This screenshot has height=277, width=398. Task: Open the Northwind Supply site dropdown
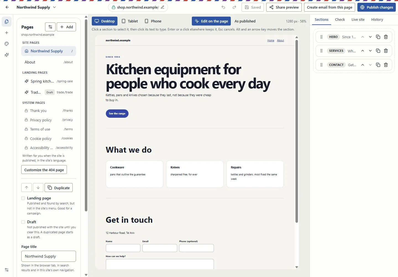point(36,7)
